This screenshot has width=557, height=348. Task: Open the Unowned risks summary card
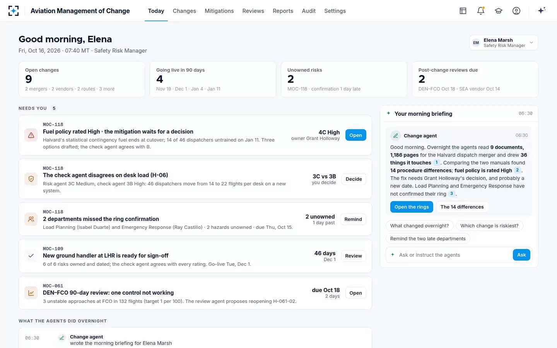click(344, 79)
